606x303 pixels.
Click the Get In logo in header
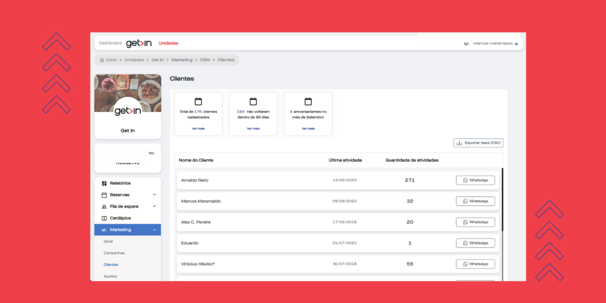pyautogui.click(x=138, y=43)
